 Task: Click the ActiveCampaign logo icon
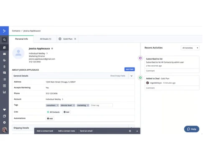click(x=4, y=31)
